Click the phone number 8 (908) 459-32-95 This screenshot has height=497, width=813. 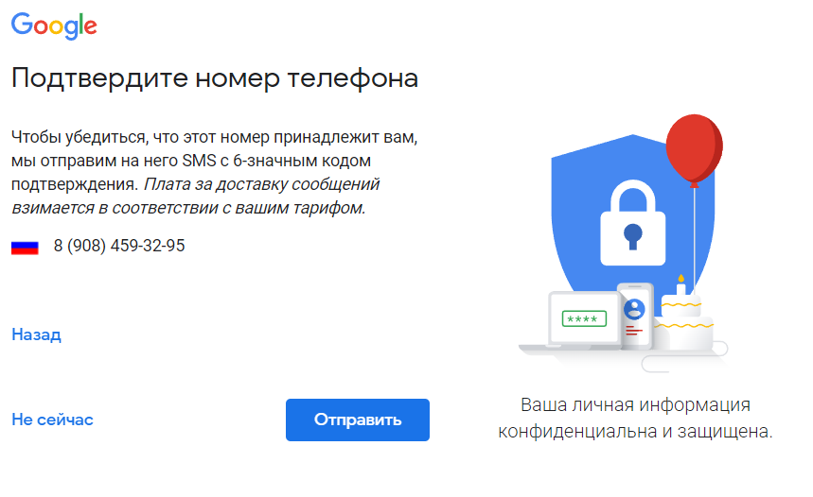pyautogui.click(x=119, y=246)
